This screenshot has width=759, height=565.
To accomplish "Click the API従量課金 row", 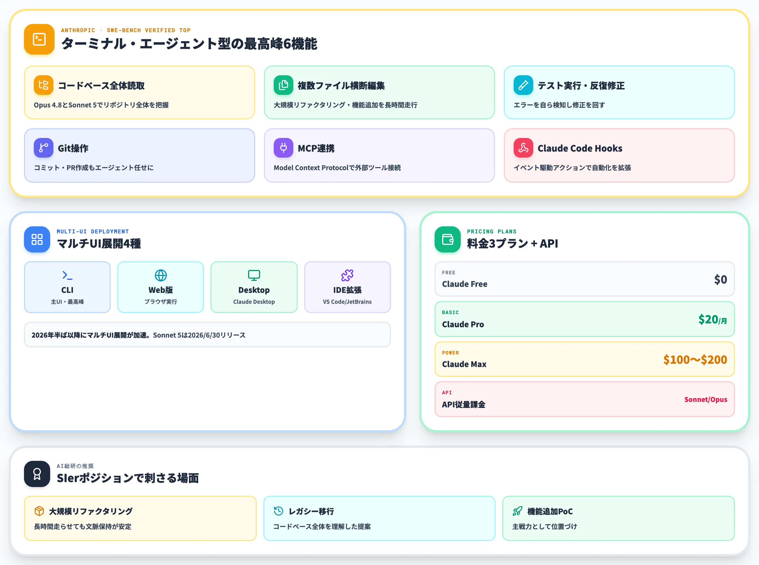I will coord(585,399).
